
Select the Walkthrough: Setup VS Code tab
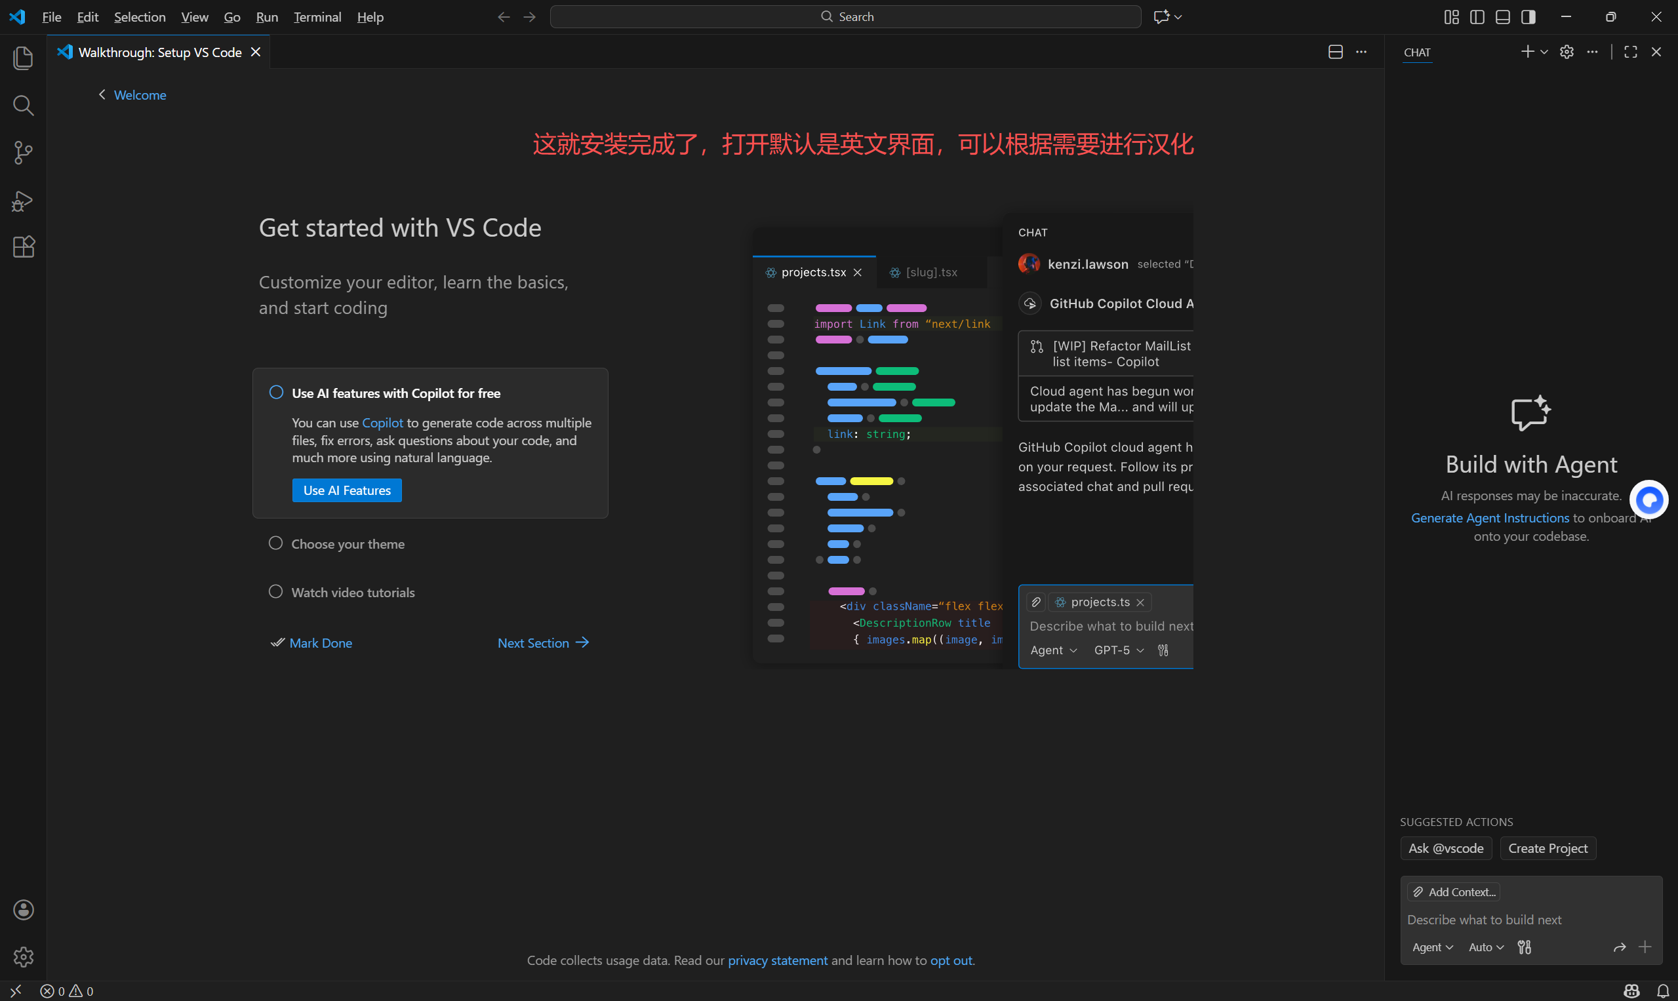(x=159, y=52)
